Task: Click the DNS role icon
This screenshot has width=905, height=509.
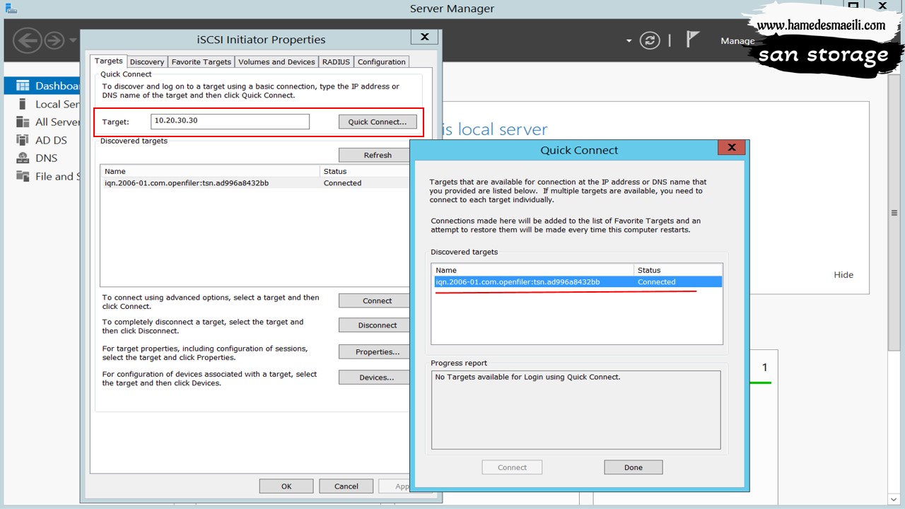Action: click(x=22, y=158)
